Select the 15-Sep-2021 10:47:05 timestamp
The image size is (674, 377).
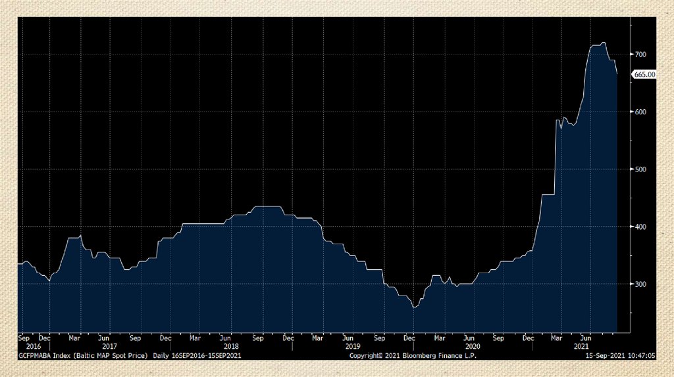tap(620, 355)
